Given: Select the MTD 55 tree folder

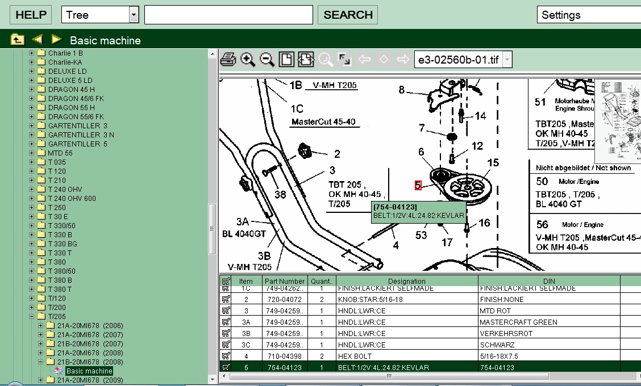Looking at the screenshot, I should pyautogui.click(x=60, y=153).
